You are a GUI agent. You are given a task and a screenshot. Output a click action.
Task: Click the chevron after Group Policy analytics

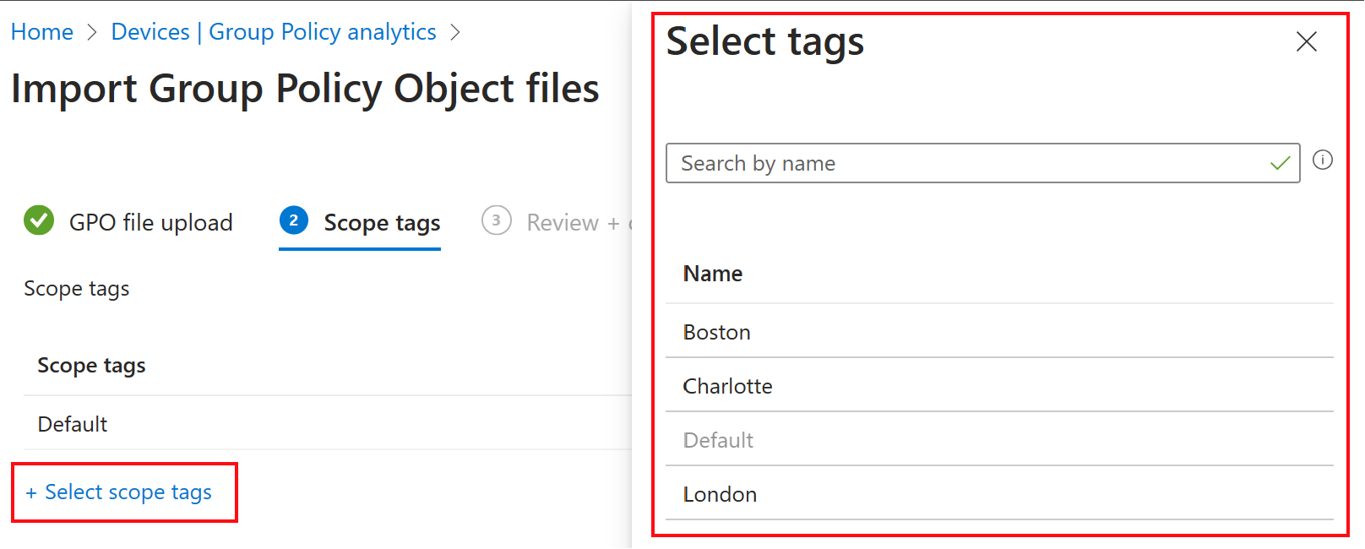click(455, 33)
